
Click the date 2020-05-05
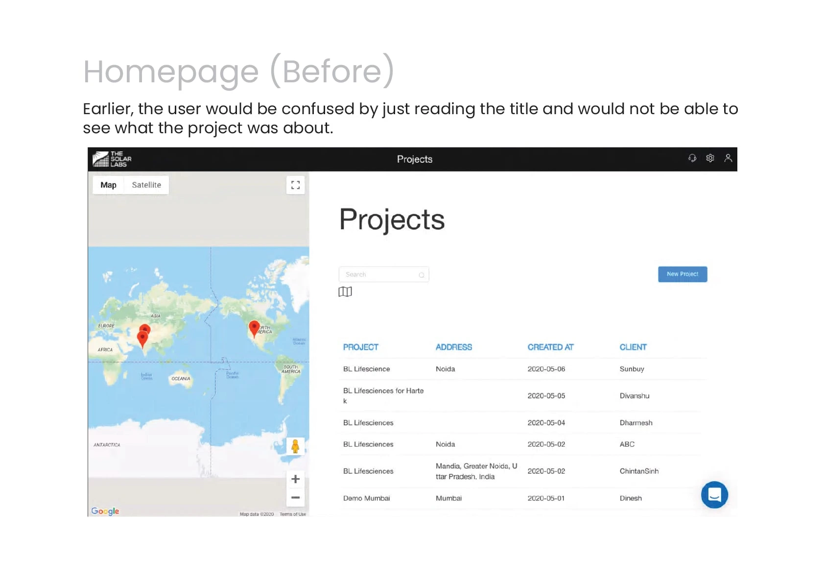[x=546, y=395]
